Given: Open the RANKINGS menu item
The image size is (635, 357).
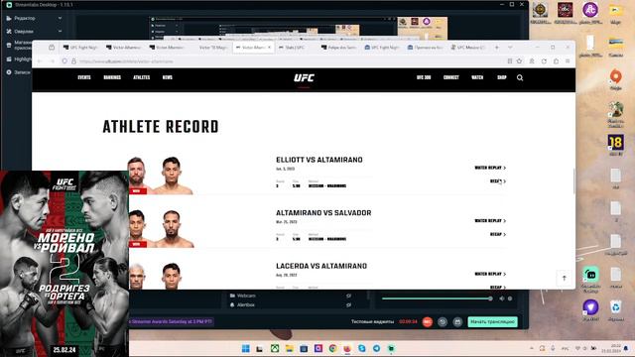Looking at the screenshot, I should point(112,77).
